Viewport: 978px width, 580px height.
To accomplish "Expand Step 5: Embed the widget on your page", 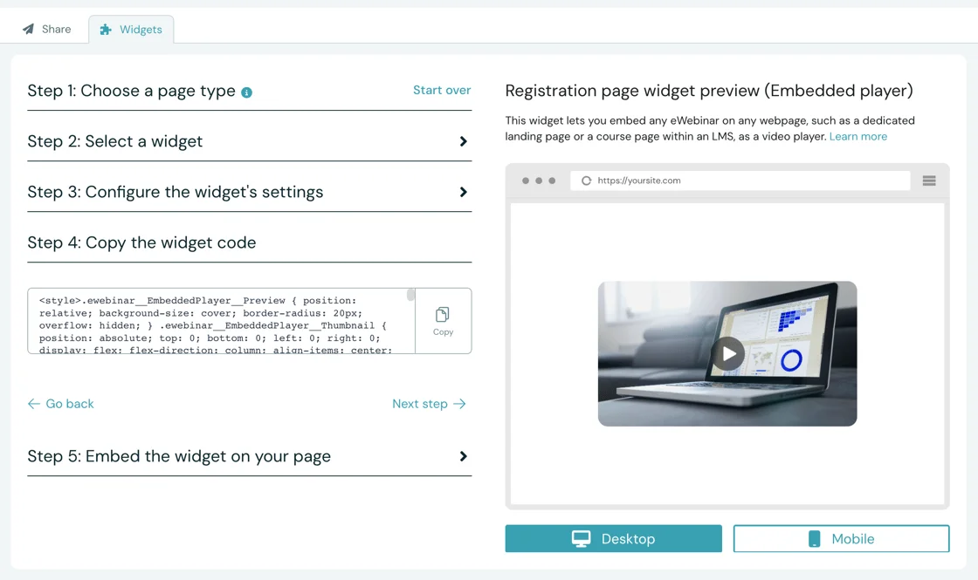I will (x=250, y=457).
